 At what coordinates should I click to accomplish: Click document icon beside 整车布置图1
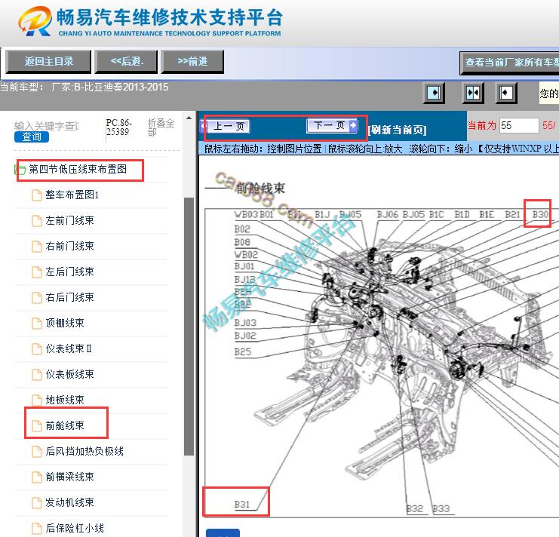pyautogui.click(x=37, y=195)
